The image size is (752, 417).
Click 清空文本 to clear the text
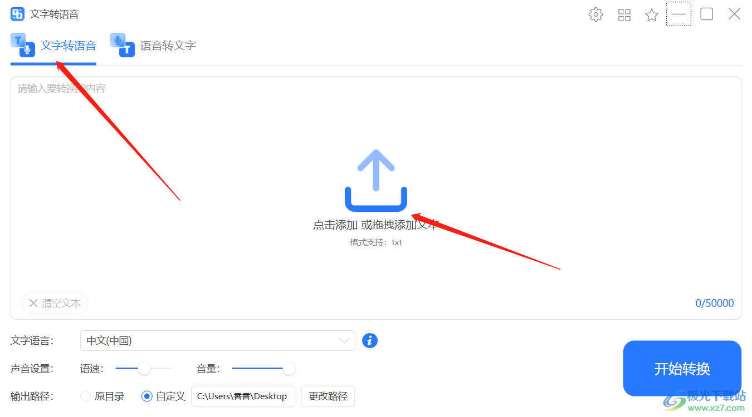click(x=55, y=303)
